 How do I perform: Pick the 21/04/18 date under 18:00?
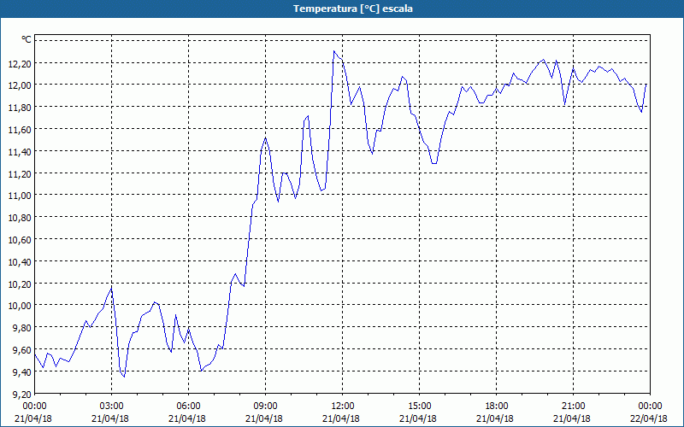coord(495,418)
